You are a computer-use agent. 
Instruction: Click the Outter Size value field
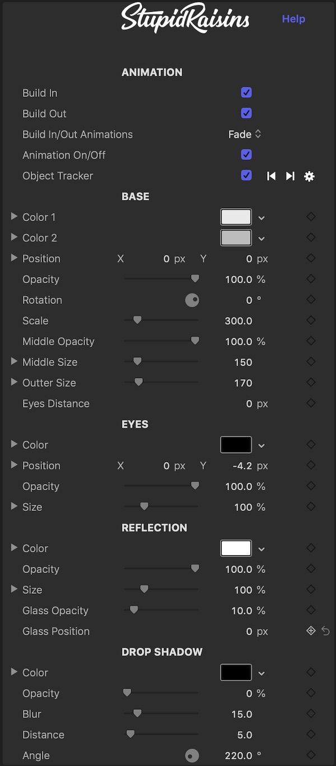(x=243, y=383)
